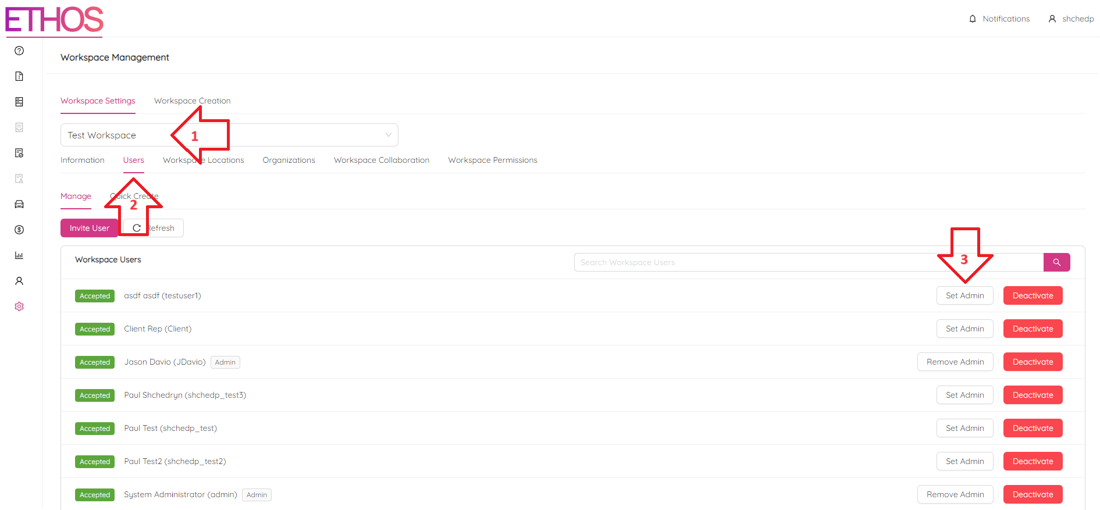Click the ETHOS logo
Screen dimensions: 1100x510
(54, 20)
